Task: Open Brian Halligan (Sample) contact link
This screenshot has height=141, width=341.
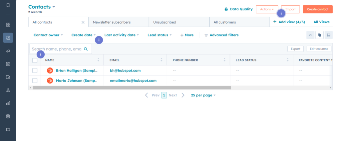Action: (77, 70)
